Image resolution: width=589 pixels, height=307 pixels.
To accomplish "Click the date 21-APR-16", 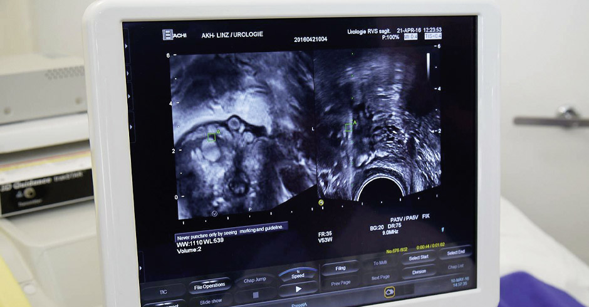I will pyautogui.click(x=409, y=31).
